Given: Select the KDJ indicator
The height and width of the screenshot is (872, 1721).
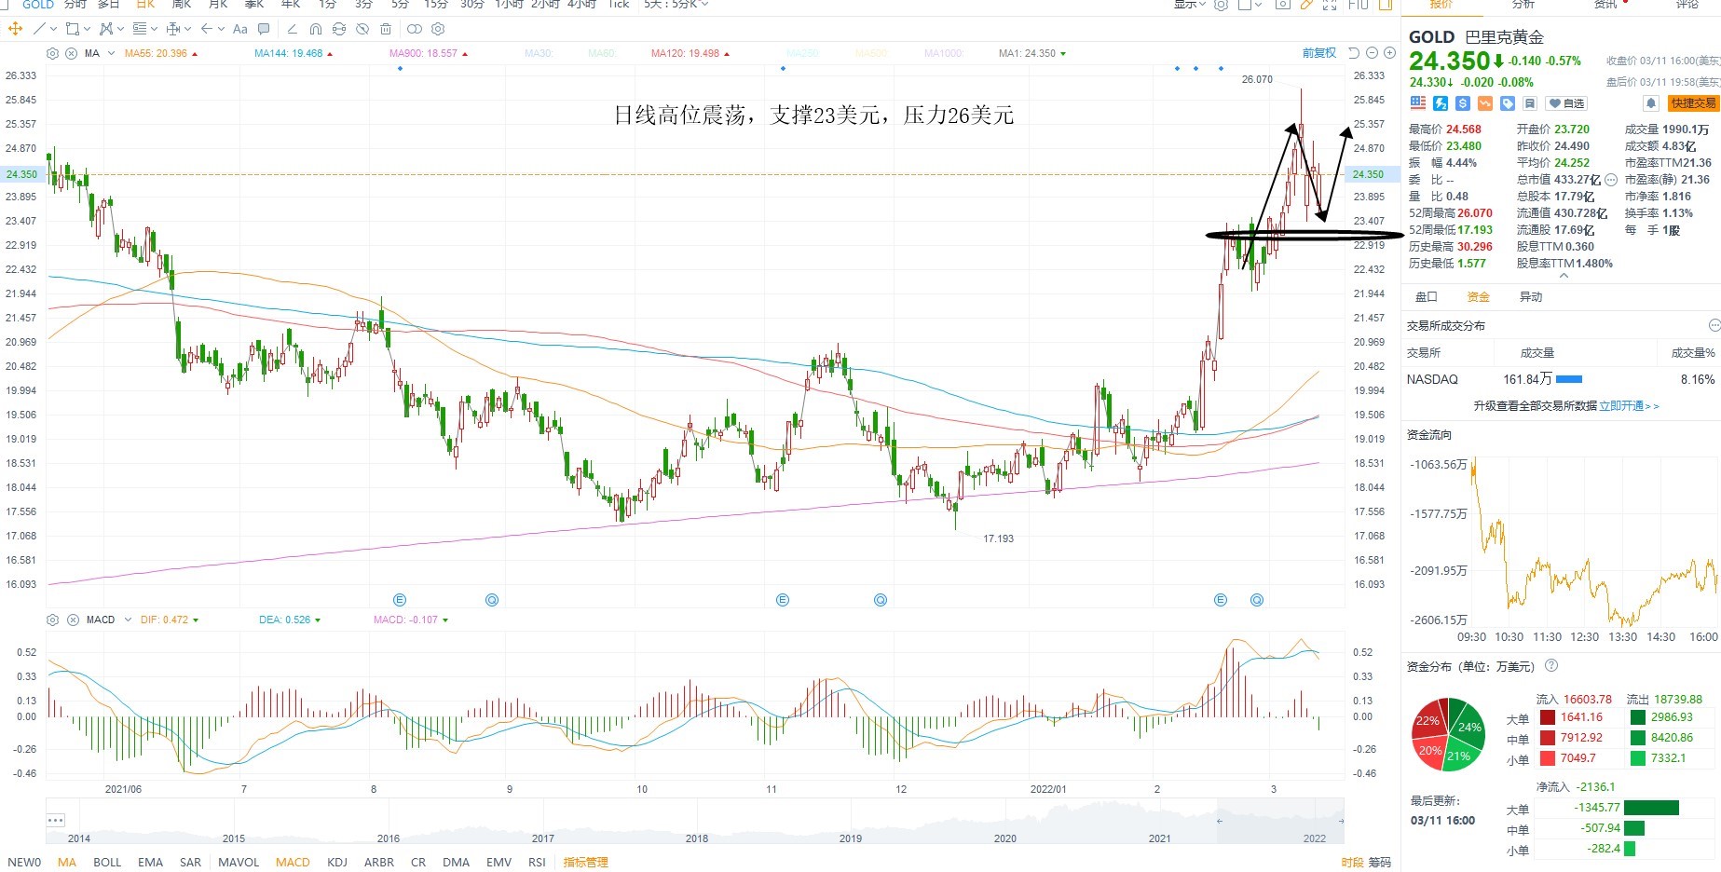Looking at the screenshot, I should (337, 863).
